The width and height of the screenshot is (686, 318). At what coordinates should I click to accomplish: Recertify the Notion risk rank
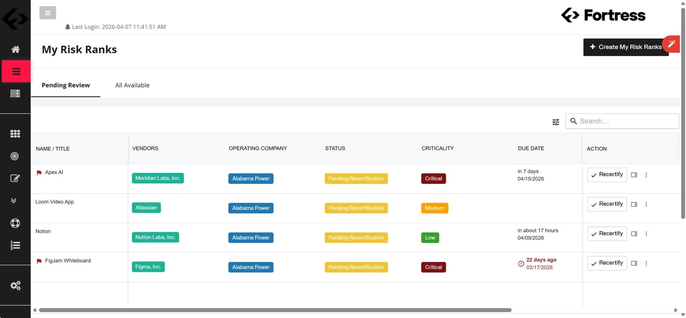(x=607, y=234)
